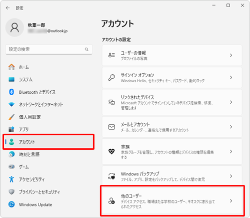Go to the ゲーム settings page
Screen dimensions: 250x218
(x=48, y=167)
